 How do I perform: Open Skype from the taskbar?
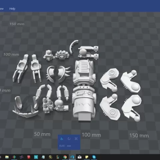[x=94, y=157]
